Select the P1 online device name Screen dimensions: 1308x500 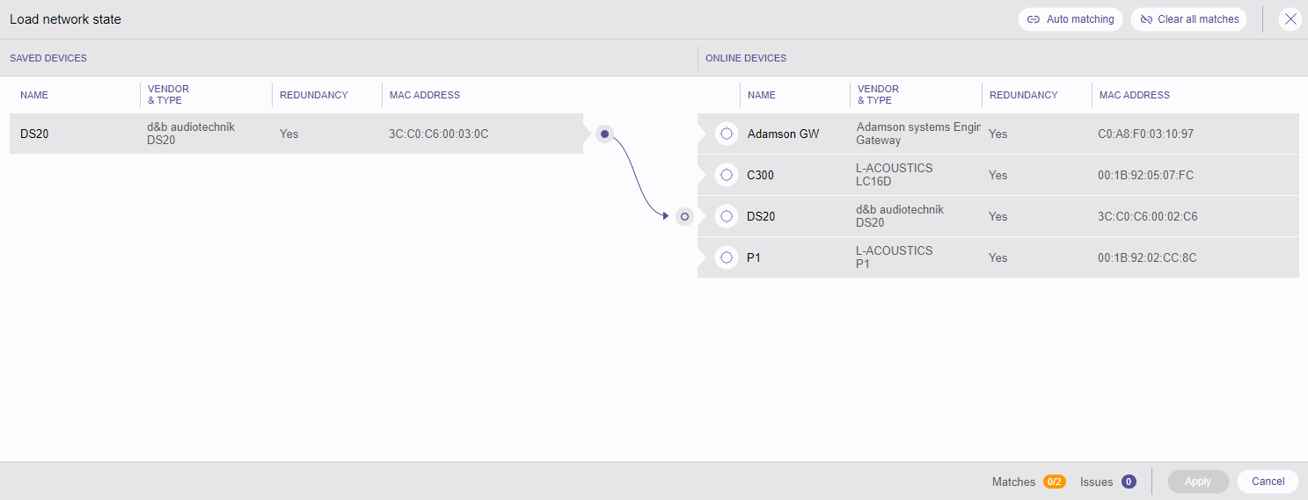pos(753,257)
